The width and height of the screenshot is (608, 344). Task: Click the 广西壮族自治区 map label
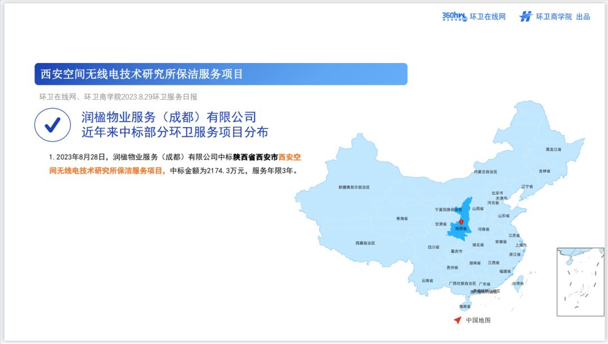(x=462, y=284)
